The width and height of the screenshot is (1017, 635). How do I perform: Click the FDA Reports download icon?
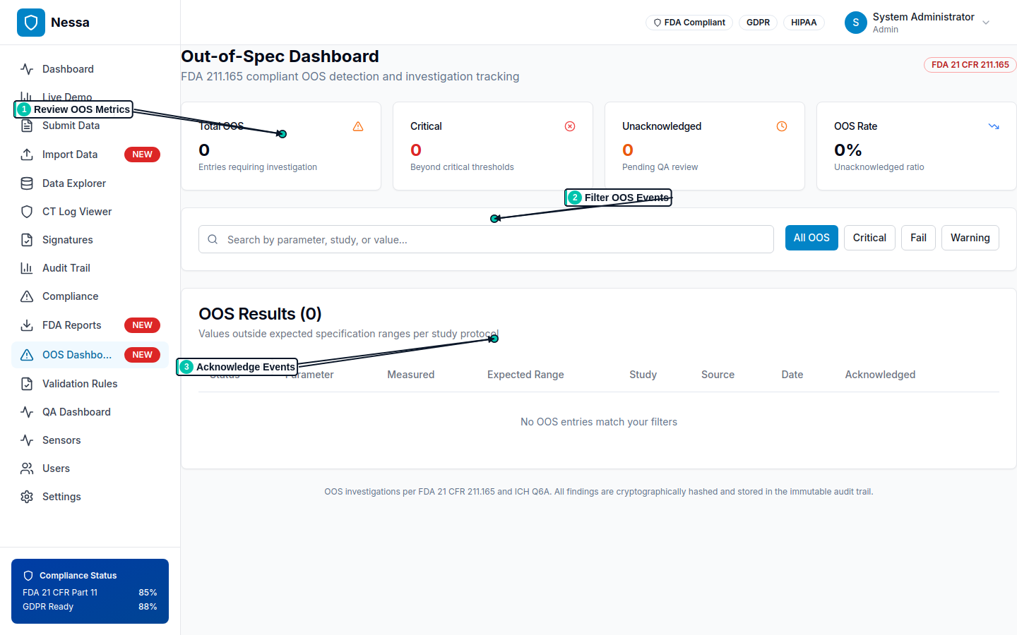click(27, 325)
